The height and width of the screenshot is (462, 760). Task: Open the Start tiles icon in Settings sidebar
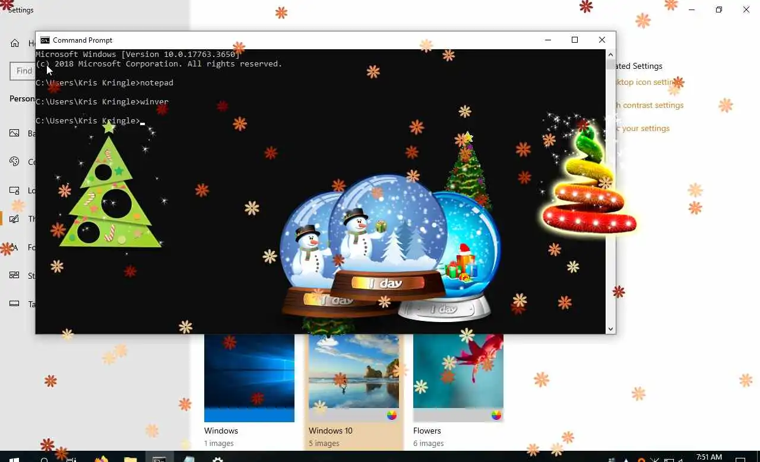[15, 275]
